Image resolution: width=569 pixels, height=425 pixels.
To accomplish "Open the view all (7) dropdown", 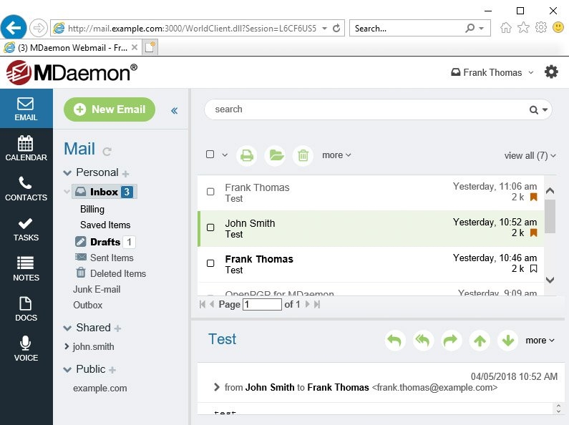I will pos(530,155).
